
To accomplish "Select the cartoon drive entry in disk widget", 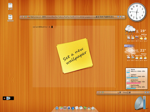I will coord(137,76).
